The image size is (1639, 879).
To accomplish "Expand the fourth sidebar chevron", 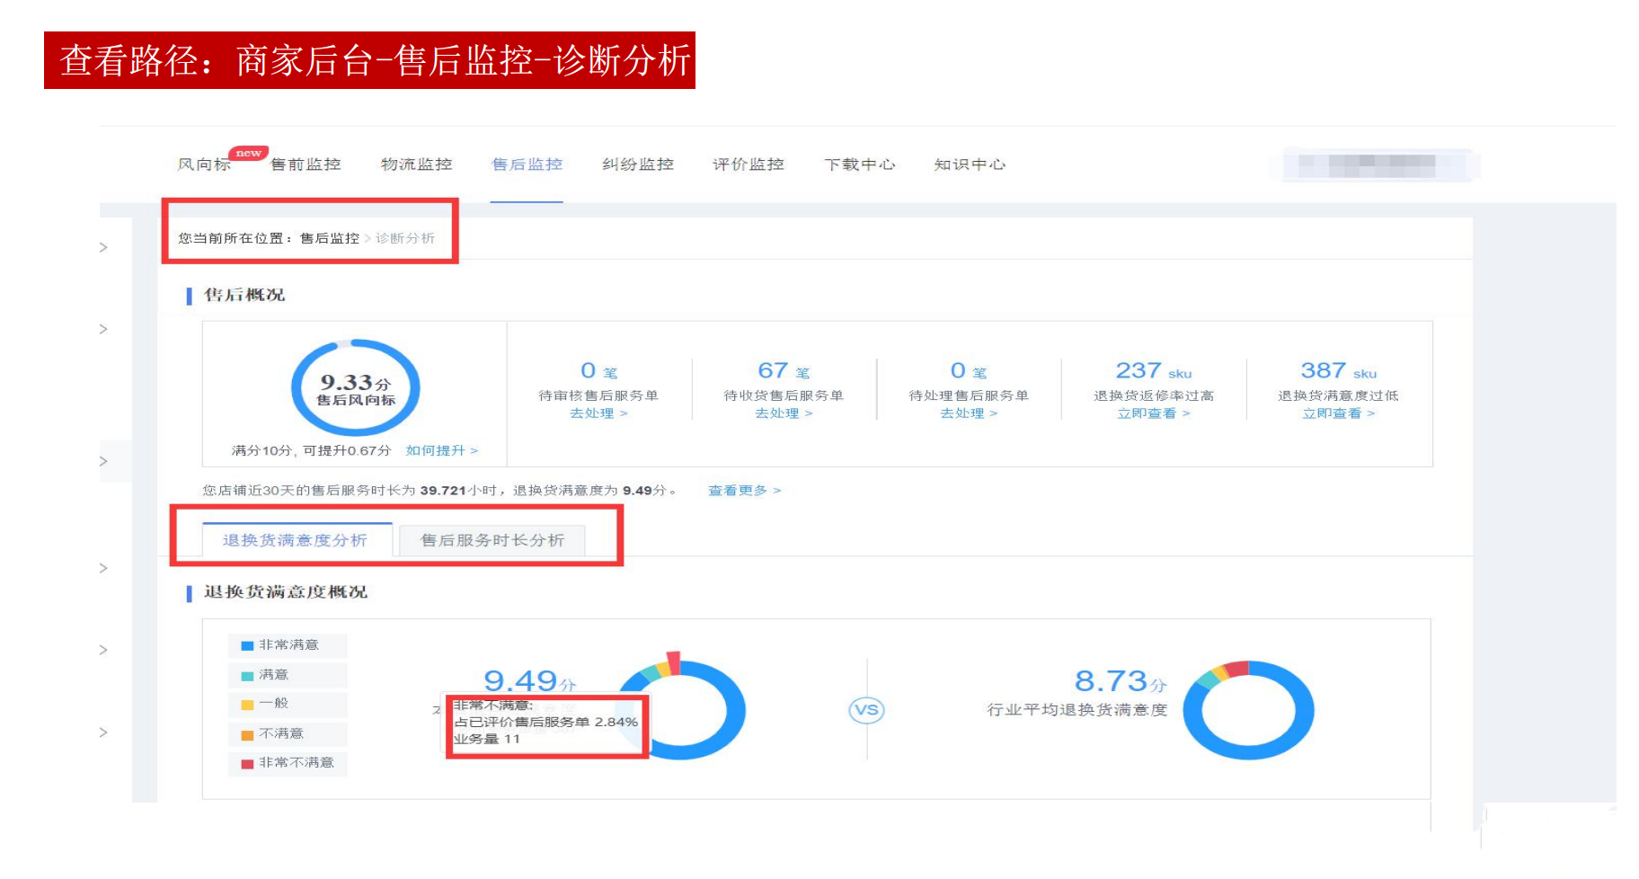I will [x=103, y=568].
